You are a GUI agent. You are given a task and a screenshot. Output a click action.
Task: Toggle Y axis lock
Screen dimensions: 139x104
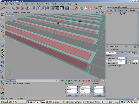[x=38, y=8]
